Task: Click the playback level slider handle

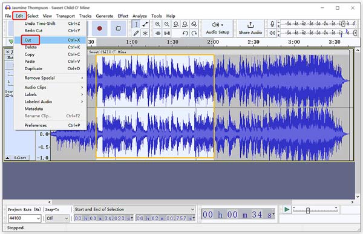Action: tap(355, 33)
